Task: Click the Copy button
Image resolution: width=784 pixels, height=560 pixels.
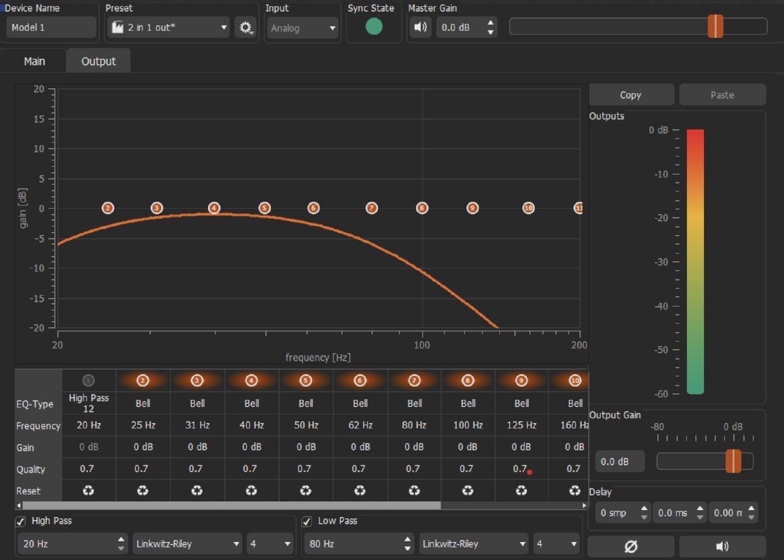Action: click(630, 95)
